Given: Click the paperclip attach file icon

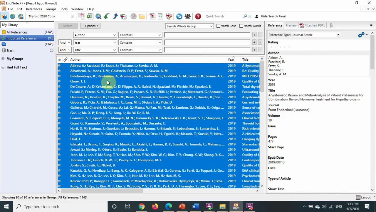Looking at the screenshot, I should click(x=331, y=26).
